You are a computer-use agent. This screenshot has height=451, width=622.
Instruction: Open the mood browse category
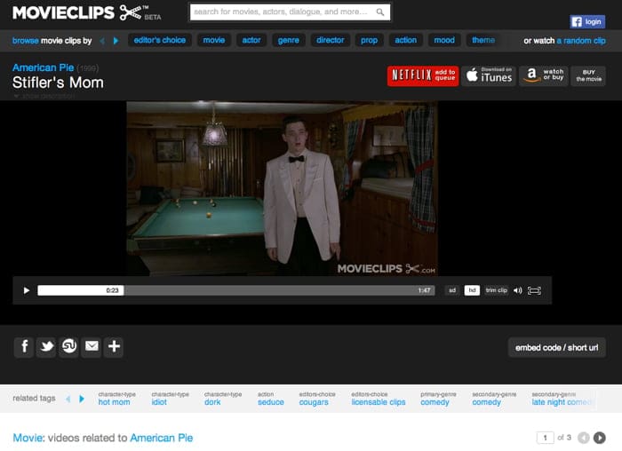(x=444, y=40)
